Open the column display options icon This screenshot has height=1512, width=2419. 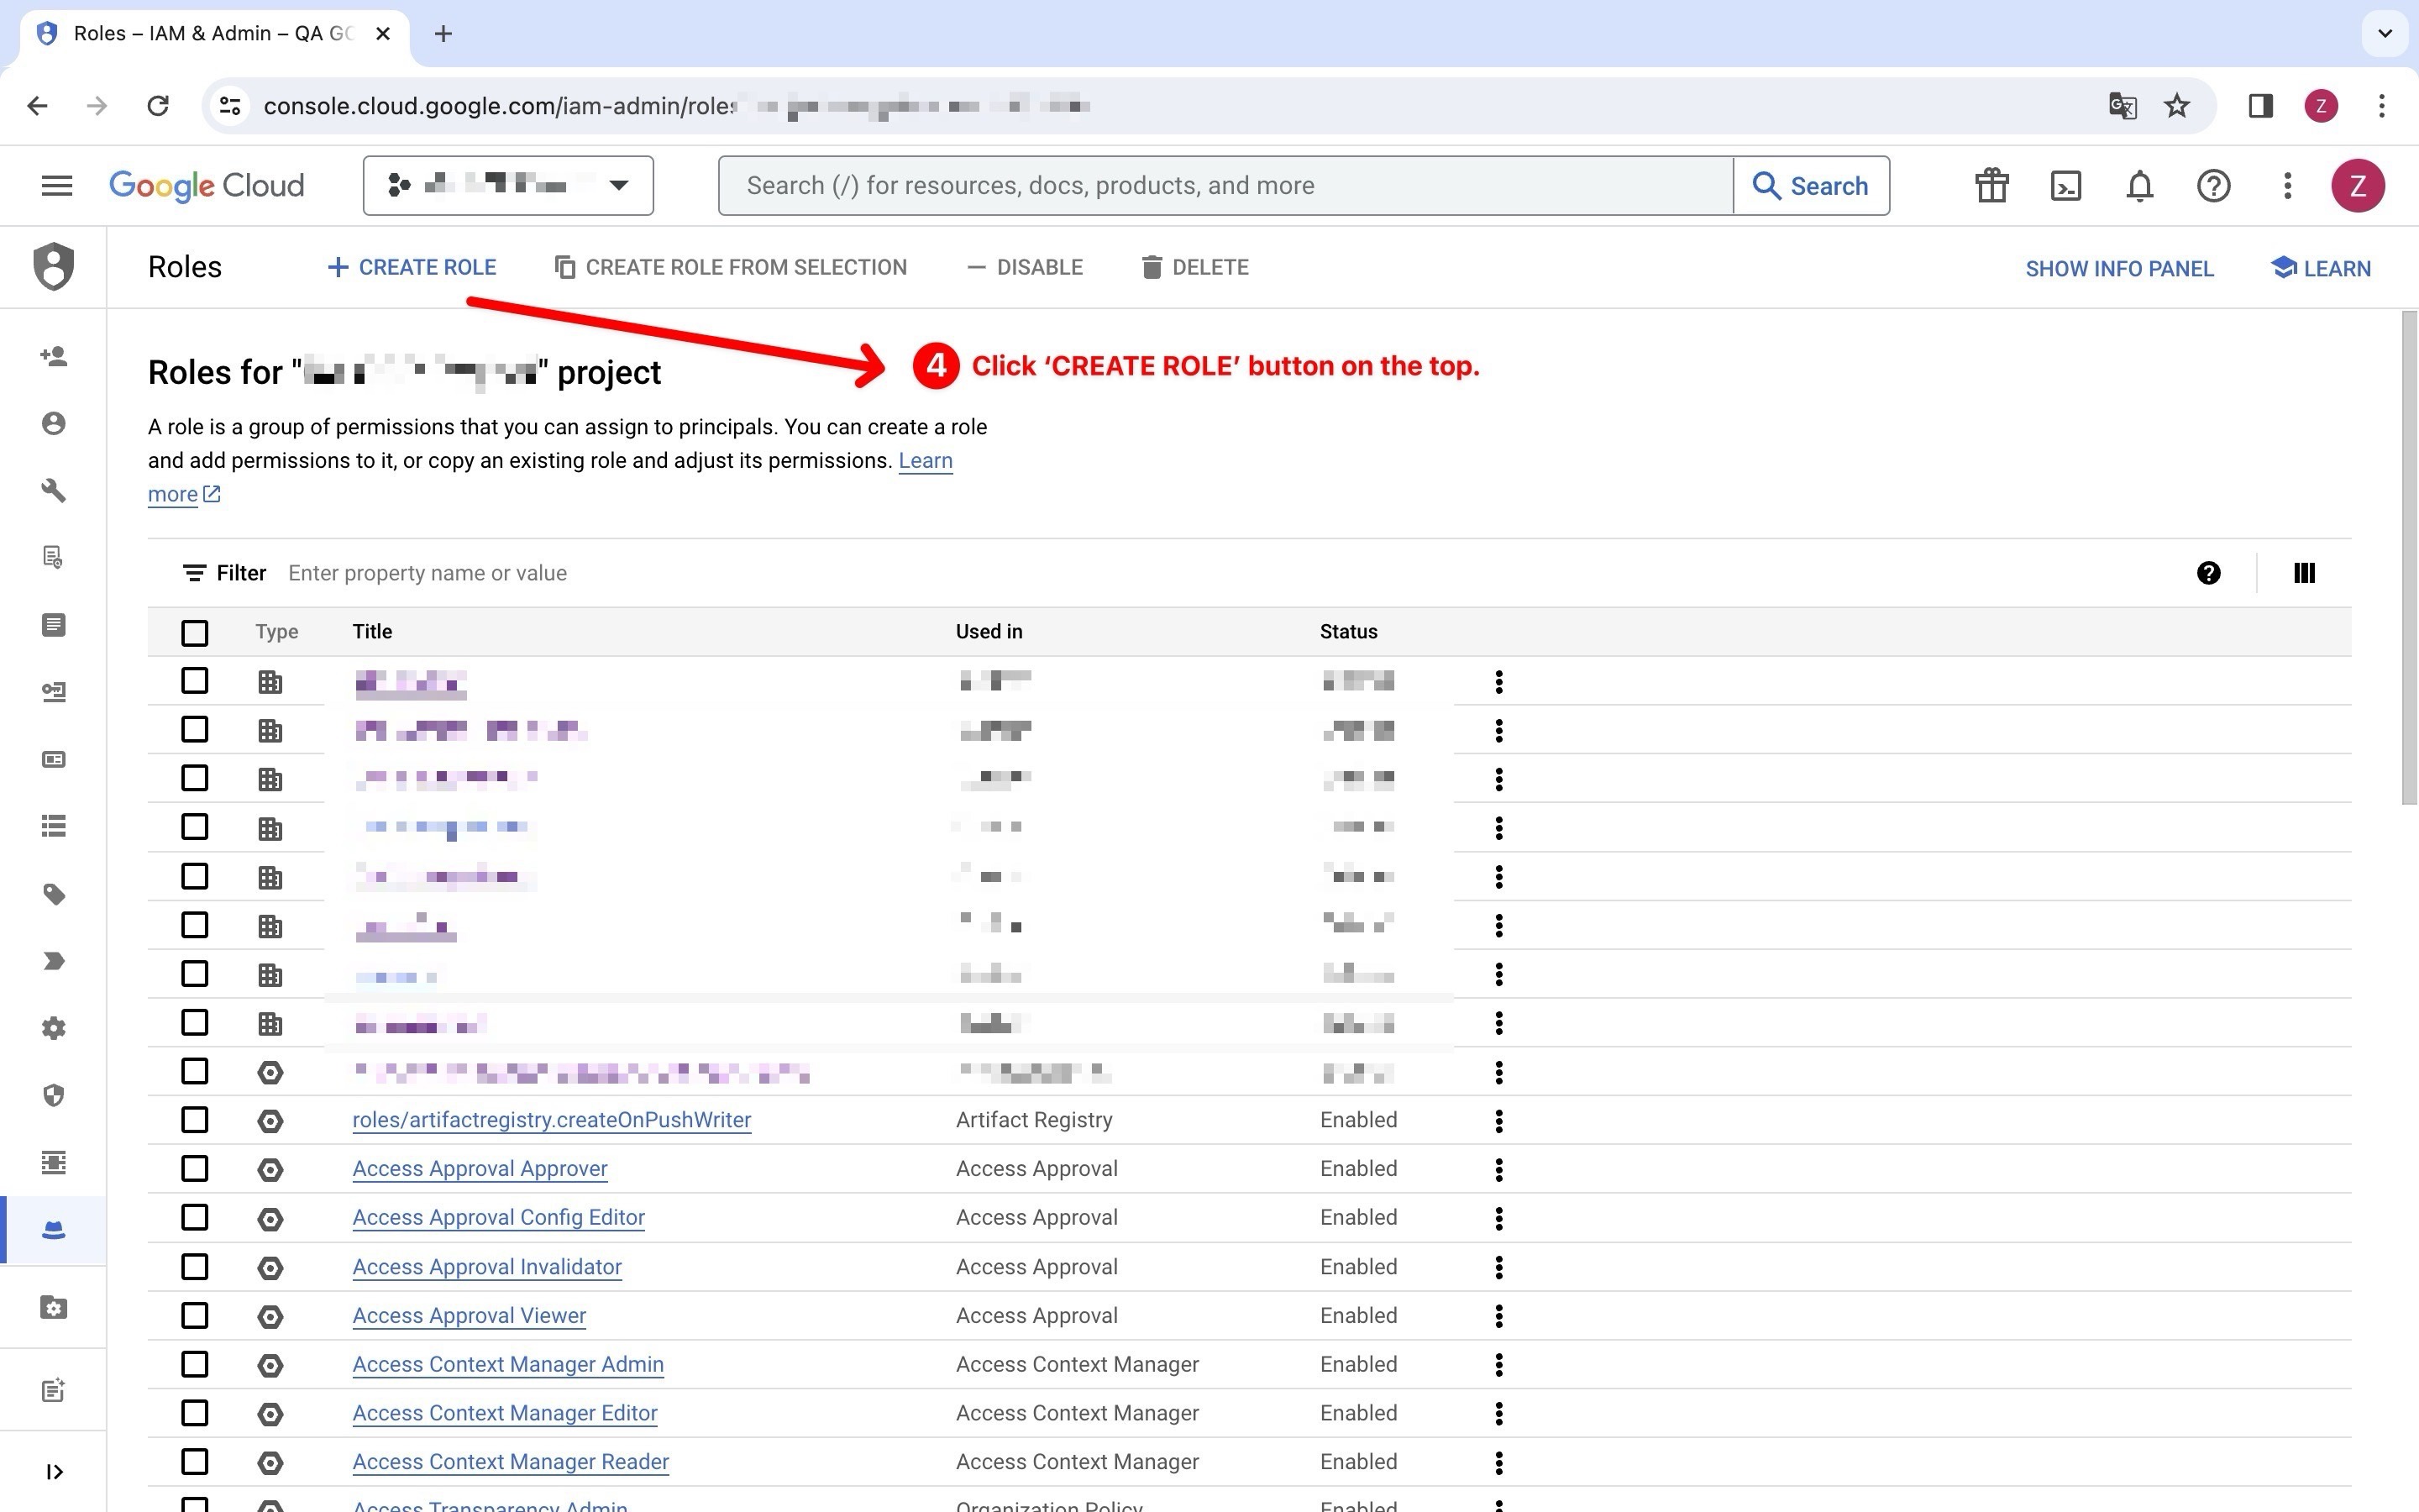(2303, 573)
